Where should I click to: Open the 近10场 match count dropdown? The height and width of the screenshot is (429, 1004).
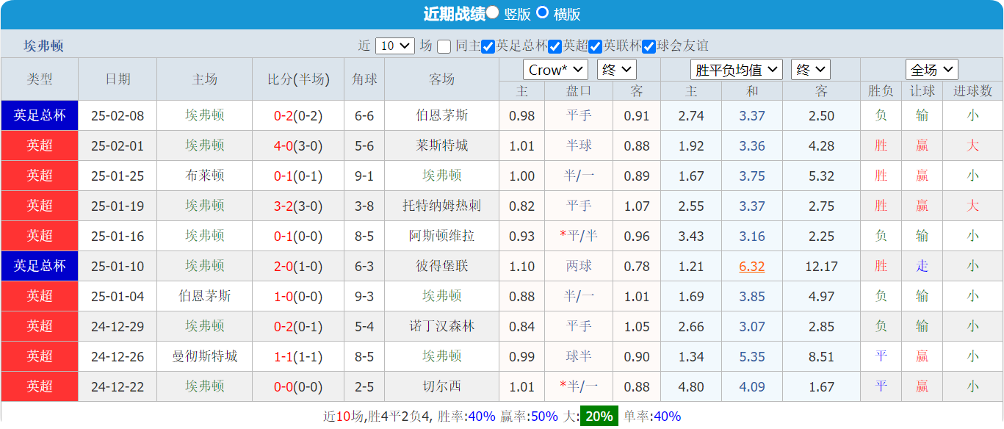click(x=394, y=46)
